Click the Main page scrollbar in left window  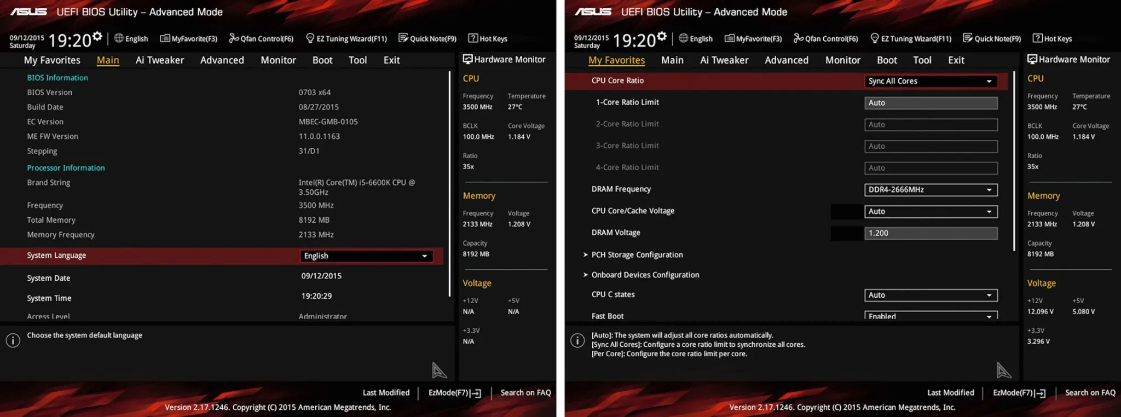pos(449,184)
